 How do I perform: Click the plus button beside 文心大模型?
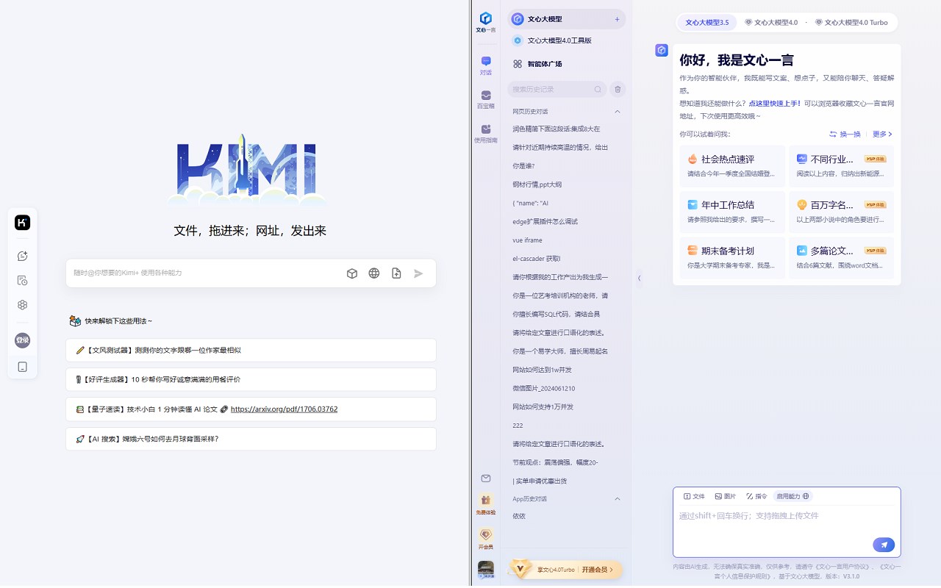coord(617,19)
